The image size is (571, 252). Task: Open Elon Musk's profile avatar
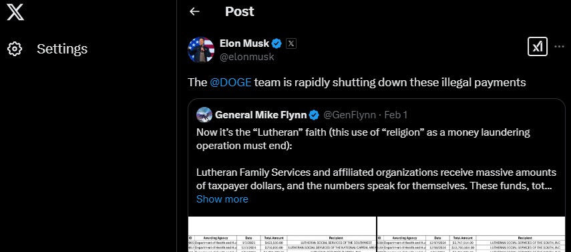tap(200, 49)
